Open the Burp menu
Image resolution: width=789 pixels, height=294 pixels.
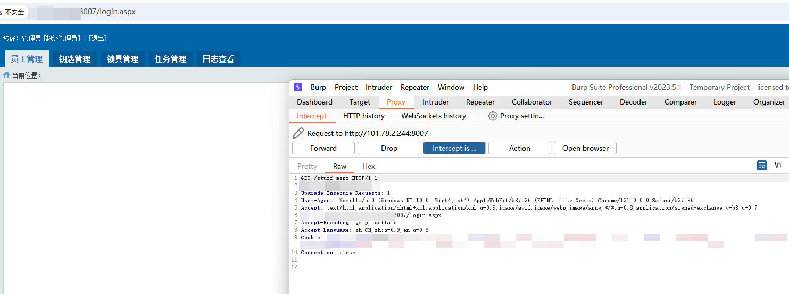[318, 87]
